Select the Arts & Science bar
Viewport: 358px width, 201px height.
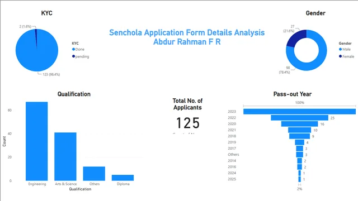point(65,156)
